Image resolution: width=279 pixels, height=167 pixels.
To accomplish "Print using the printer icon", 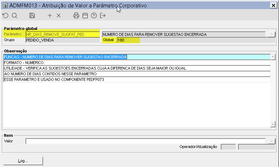I will tap(76, 15).
